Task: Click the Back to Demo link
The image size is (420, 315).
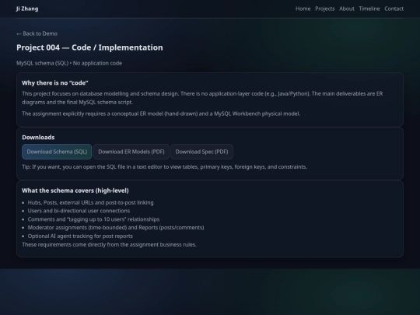Action: coord(37,33)
